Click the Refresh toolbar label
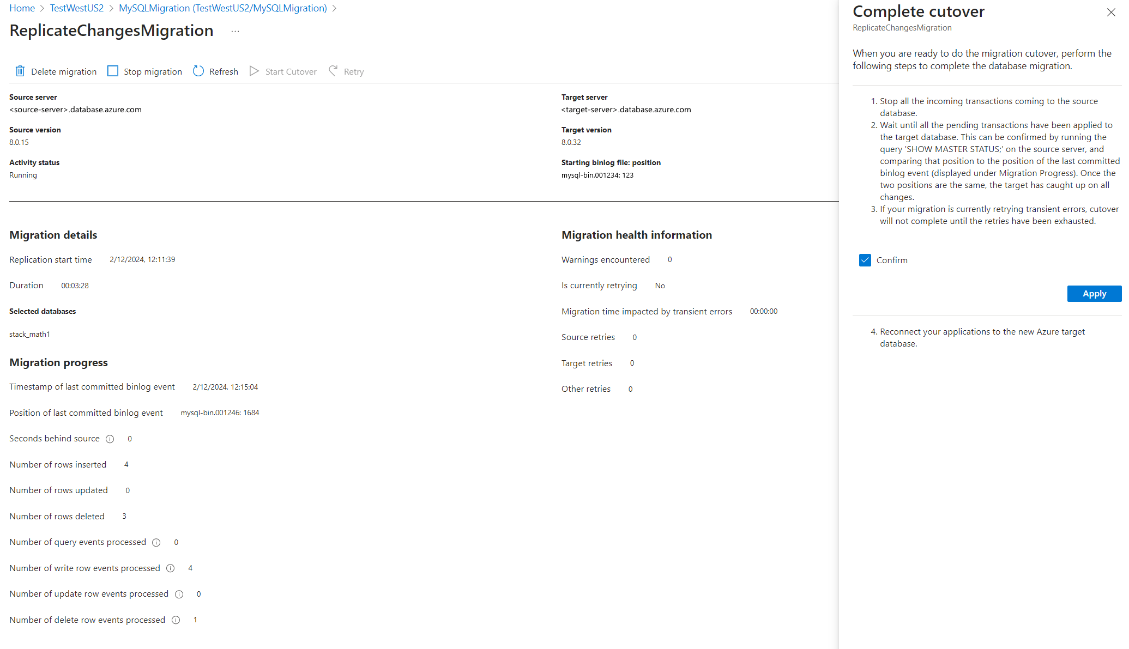 [224, 72]
